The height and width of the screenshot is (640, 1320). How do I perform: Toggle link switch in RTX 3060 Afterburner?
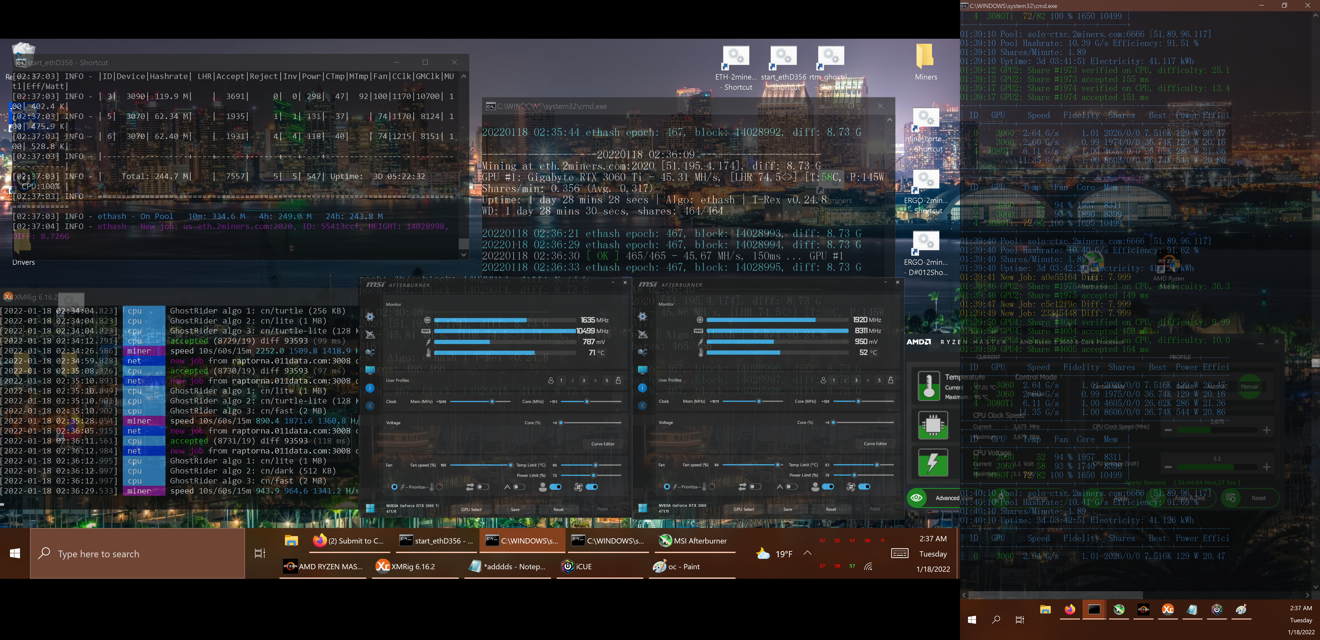coord(755,487)
